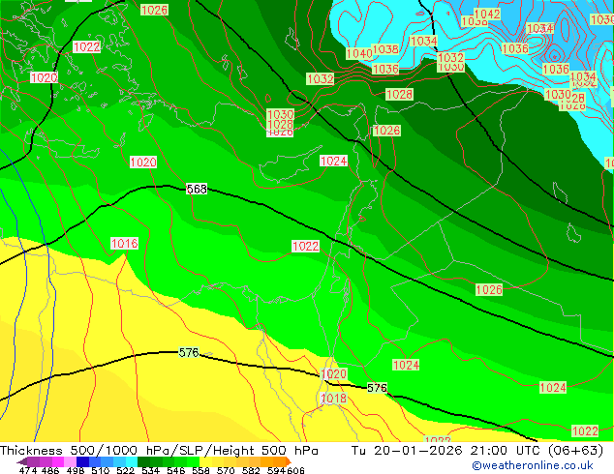This screenshot has width=614, height=474.
Task: Select the 1042 pressure label
Action: point(487,15)
